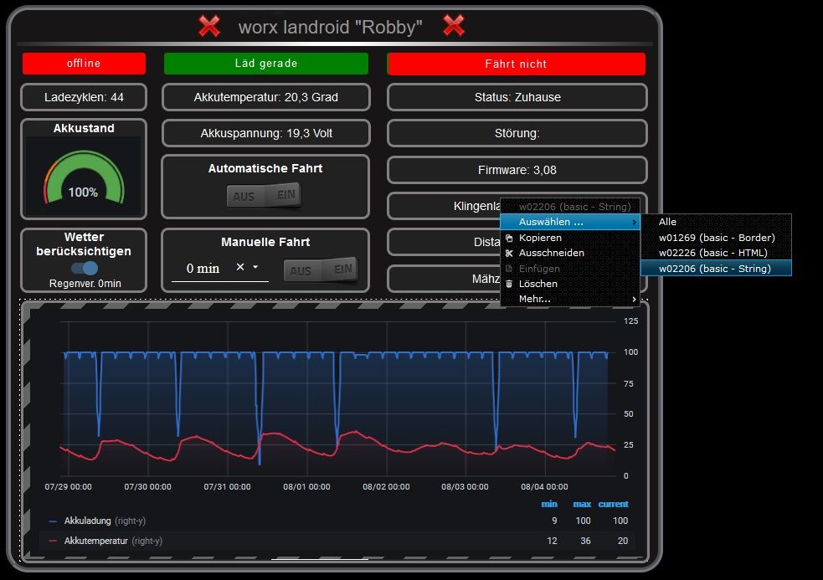
Task: Click the Firmware: 3,08 field
Action: [x=517, y=170]
